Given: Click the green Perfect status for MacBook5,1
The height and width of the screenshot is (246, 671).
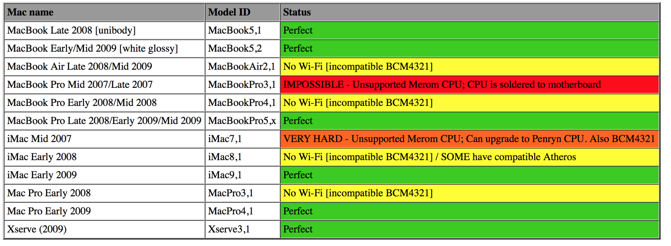Looking at the screenshot, I should [x=470, y=31].
